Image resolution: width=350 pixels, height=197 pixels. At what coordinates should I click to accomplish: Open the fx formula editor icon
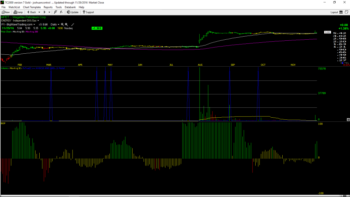click(x=61, y=12)
